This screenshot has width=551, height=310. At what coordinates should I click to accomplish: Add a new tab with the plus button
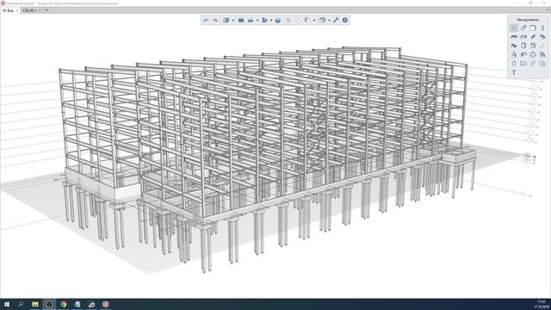pyautogui.click(x=46, y=10)
